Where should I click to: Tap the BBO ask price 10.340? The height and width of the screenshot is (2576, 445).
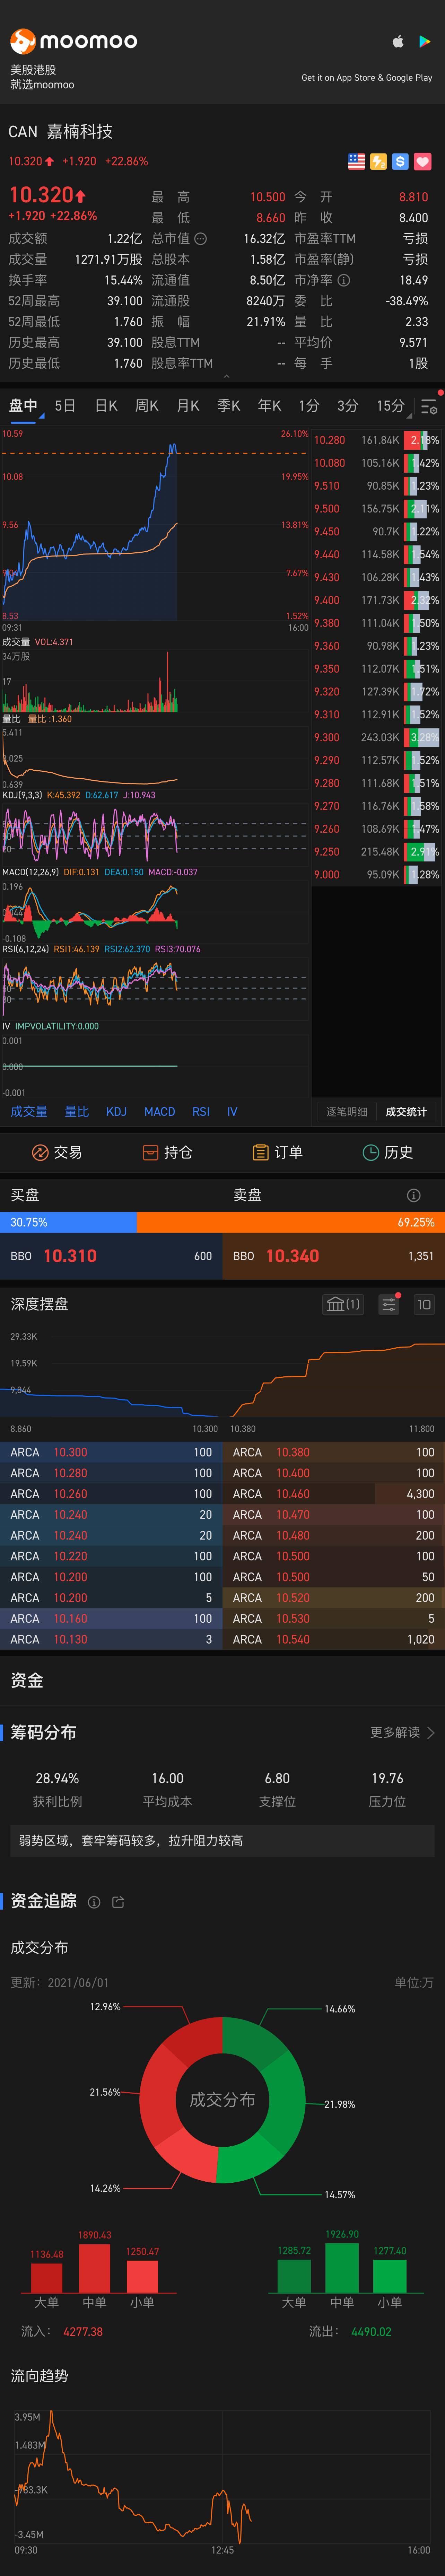coord(292,1256)
